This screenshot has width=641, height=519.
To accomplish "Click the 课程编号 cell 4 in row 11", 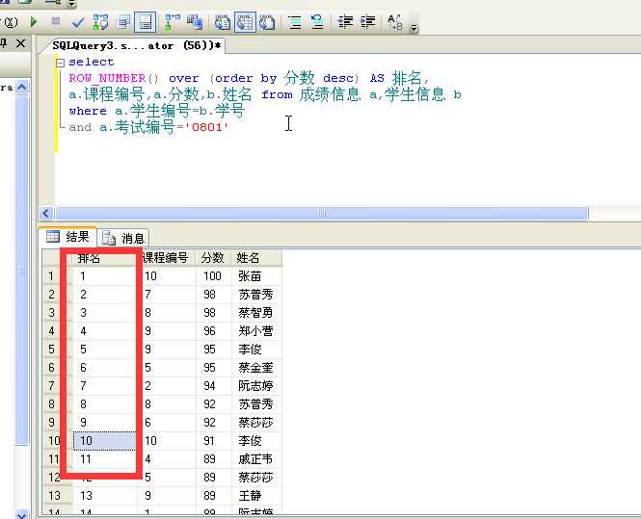I will tap(167, 459).
